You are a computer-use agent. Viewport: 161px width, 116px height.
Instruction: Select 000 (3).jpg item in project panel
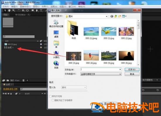tap(11, 44)
